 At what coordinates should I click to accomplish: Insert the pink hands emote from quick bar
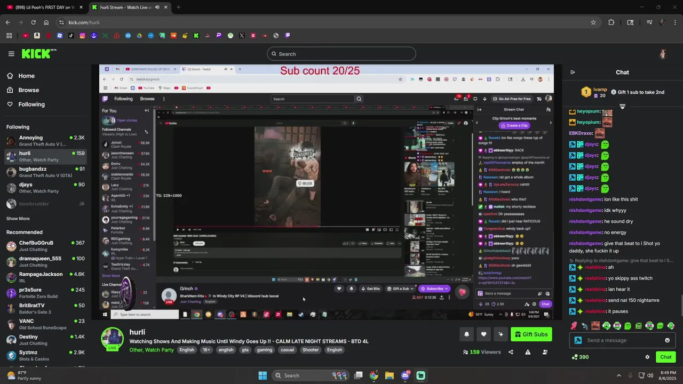coord(574,326)
